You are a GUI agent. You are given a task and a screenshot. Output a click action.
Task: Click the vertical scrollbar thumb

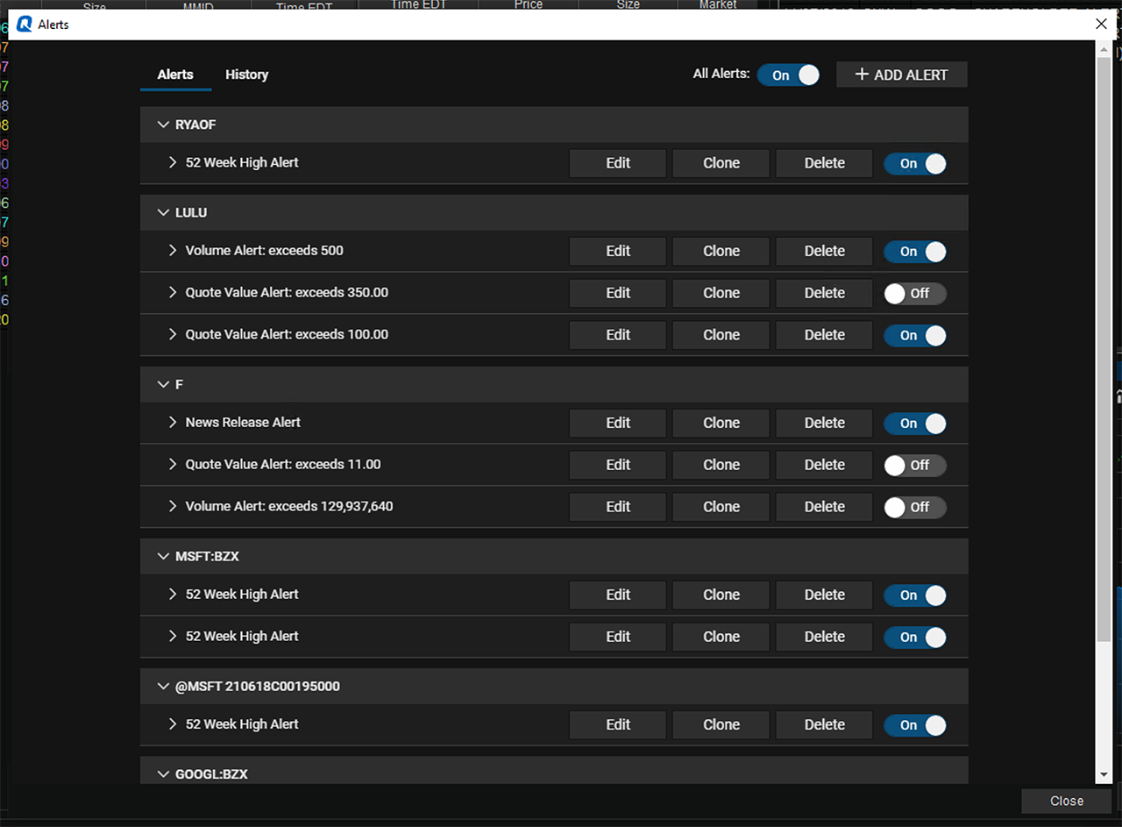1104,349
